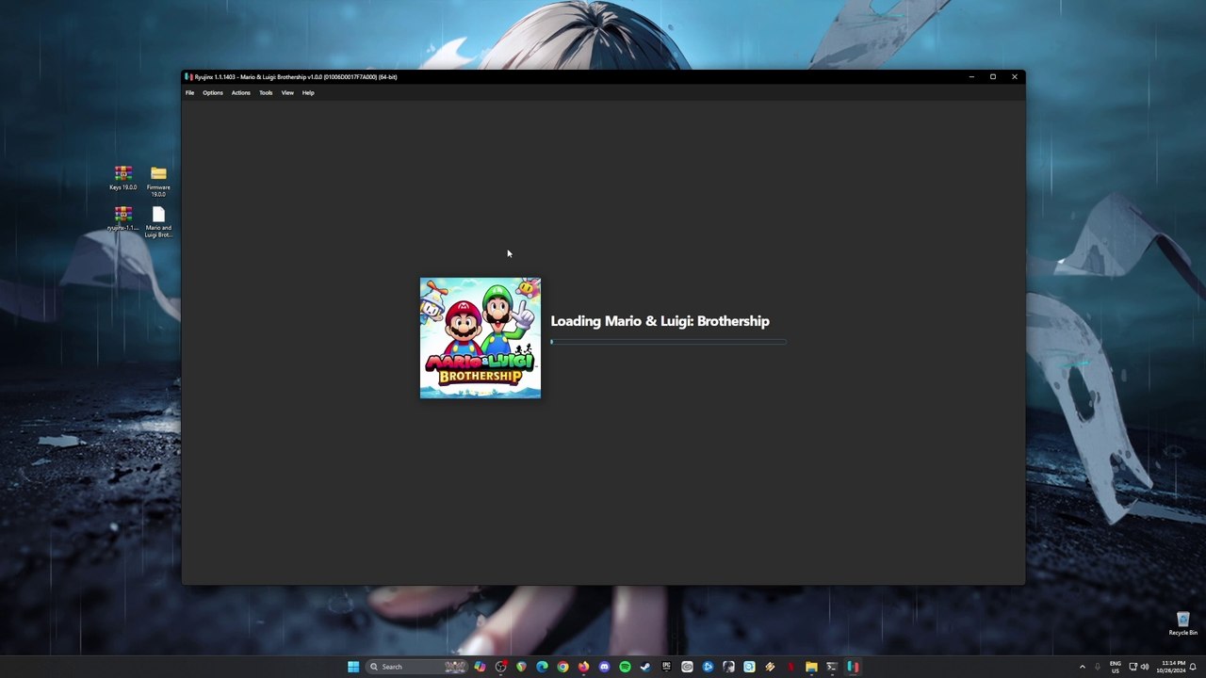Click the Ryujinx window title text
Screen dimensions: 1206x678
tap(296, 77)
